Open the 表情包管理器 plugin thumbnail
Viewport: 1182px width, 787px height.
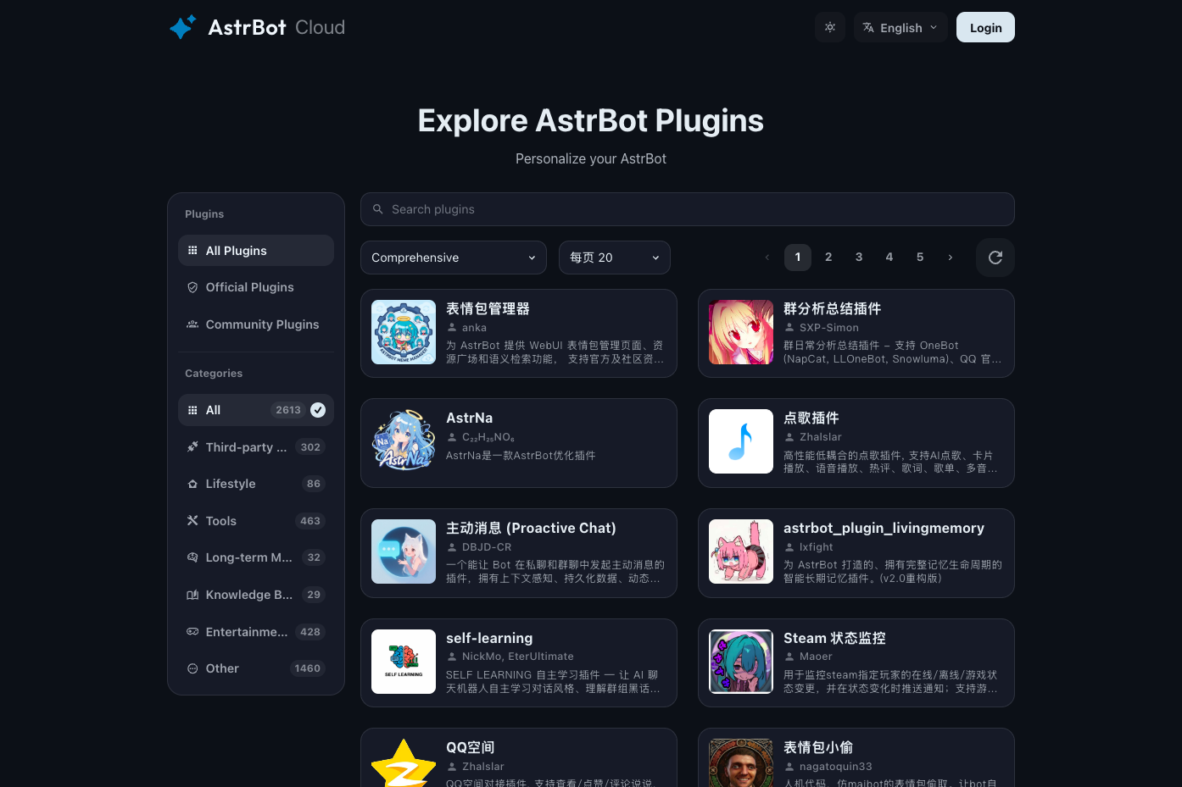[x=404, y=332]
